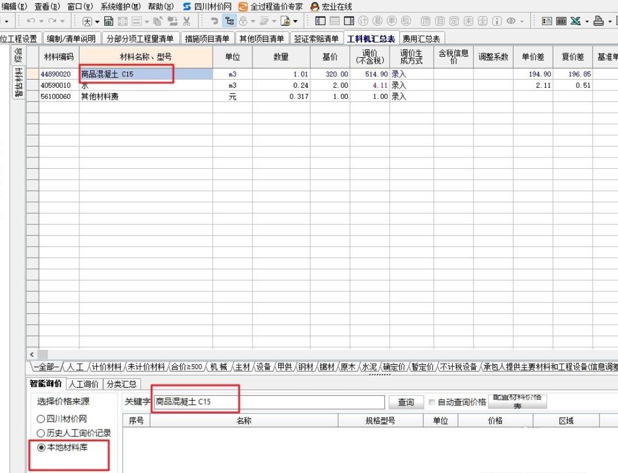Open 四川材价网 link in menu bar

[x=207, y=7]
